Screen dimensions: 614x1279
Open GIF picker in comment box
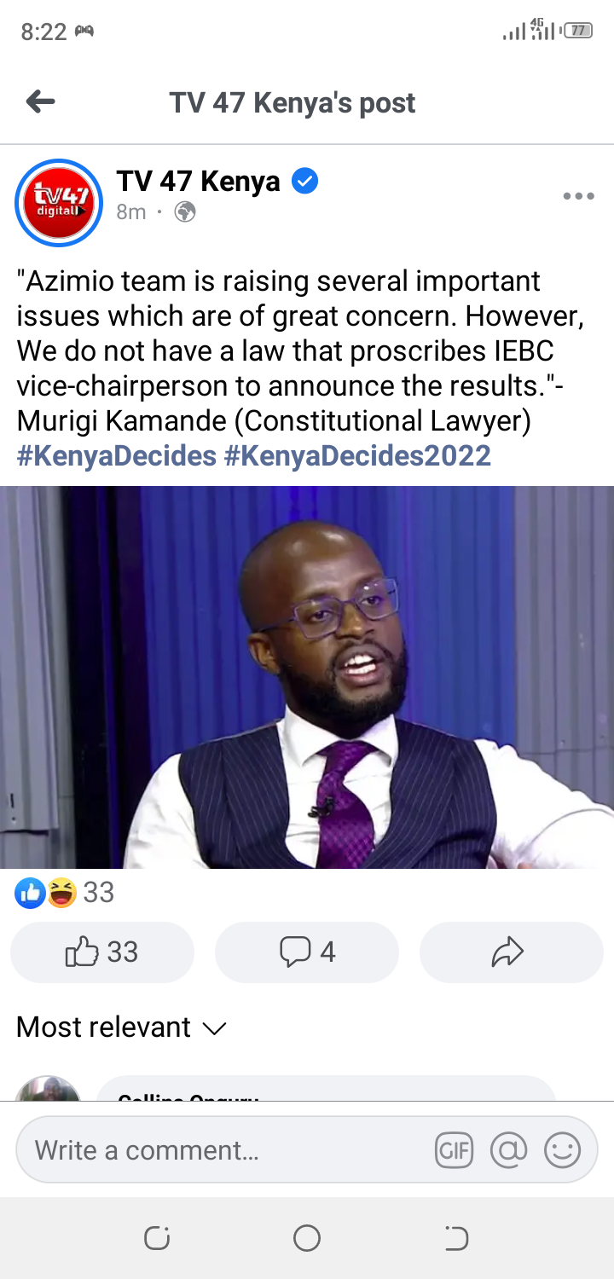pyautogui.click(x=454, y=1150)
